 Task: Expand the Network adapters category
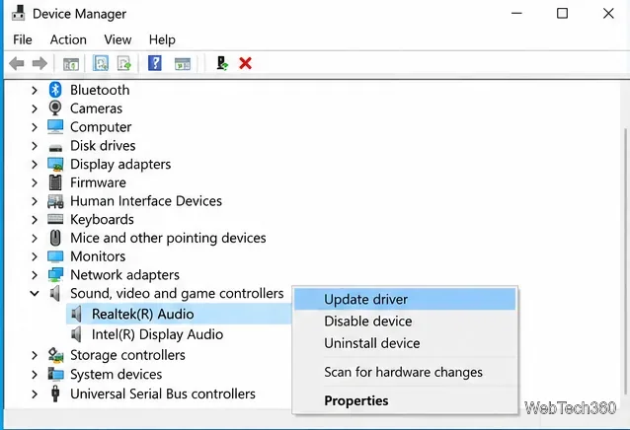click(35, 275)
